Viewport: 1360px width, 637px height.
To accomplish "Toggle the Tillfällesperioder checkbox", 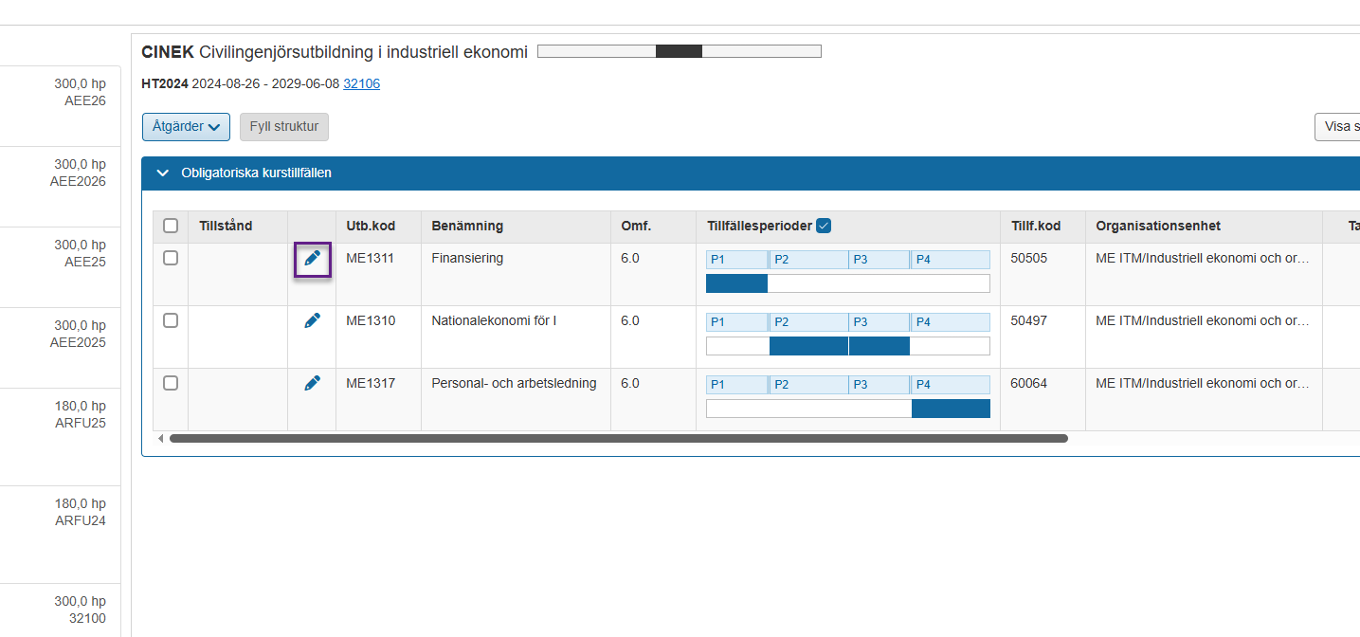I will click(x=824, y=226).
